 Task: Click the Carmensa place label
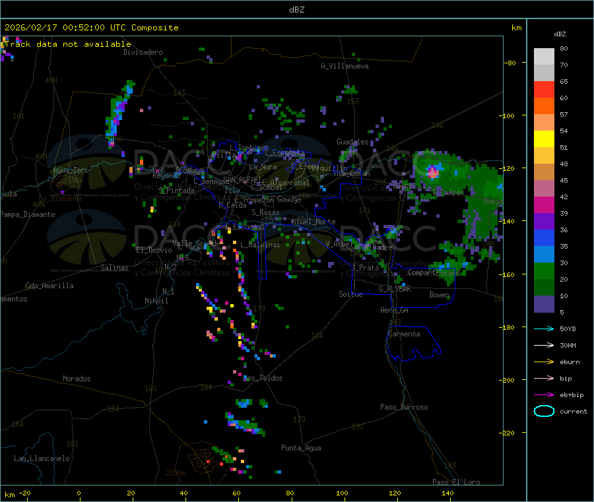point(404,334)
